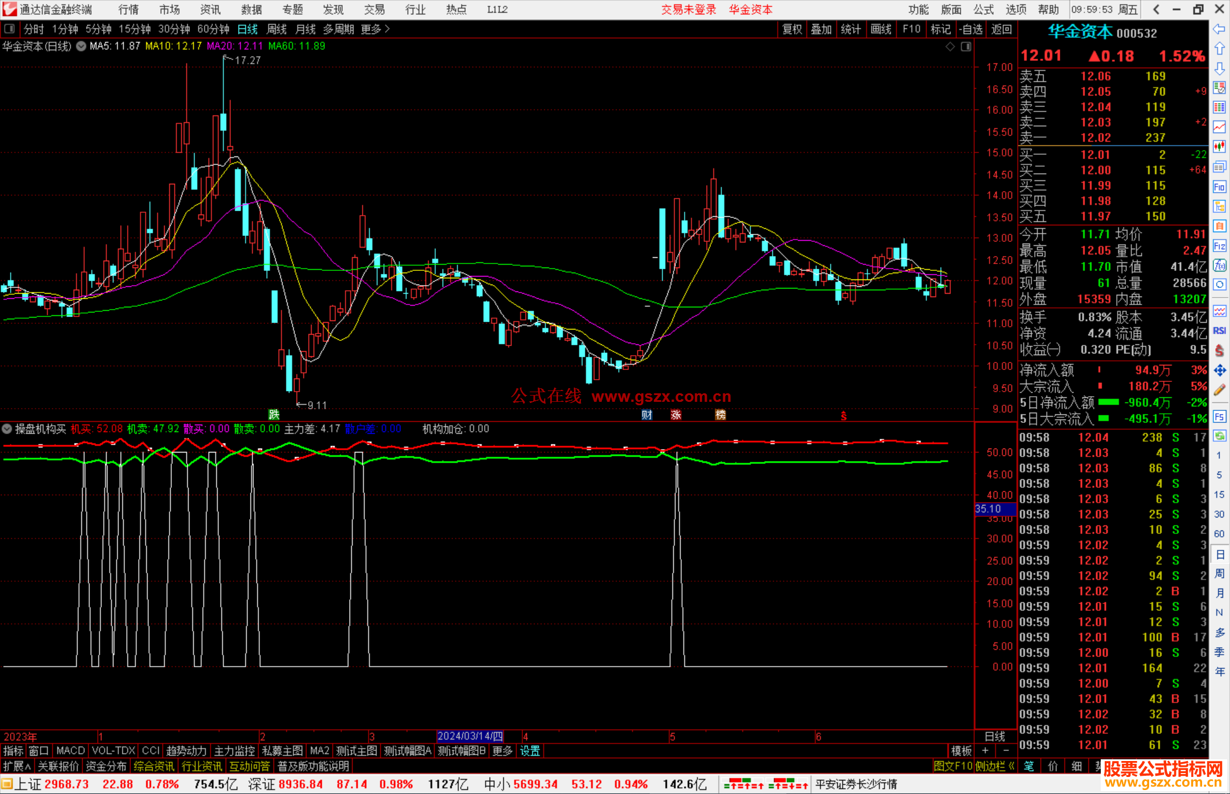Select the pencil drawing tool icon

click(1219, 390)
